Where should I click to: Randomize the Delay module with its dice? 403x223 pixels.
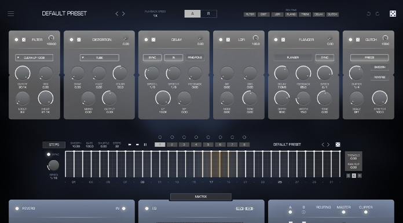[153, 40]
